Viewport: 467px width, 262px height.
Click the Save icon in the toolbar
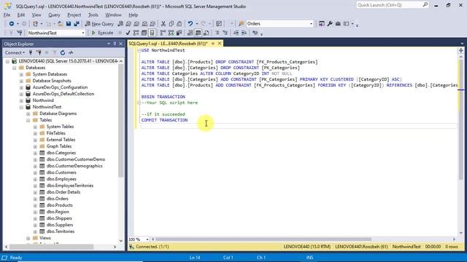[69, 24]
